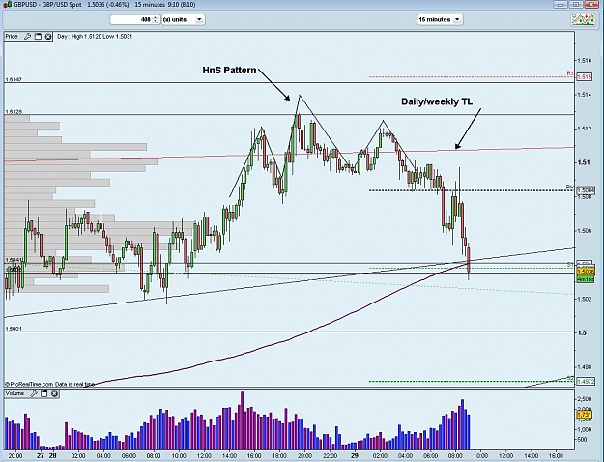The width and height of the screenshot is (604, 462).
Task: Open the 15 minutes timeframe dropdown
Action: (x=440, y=19)
